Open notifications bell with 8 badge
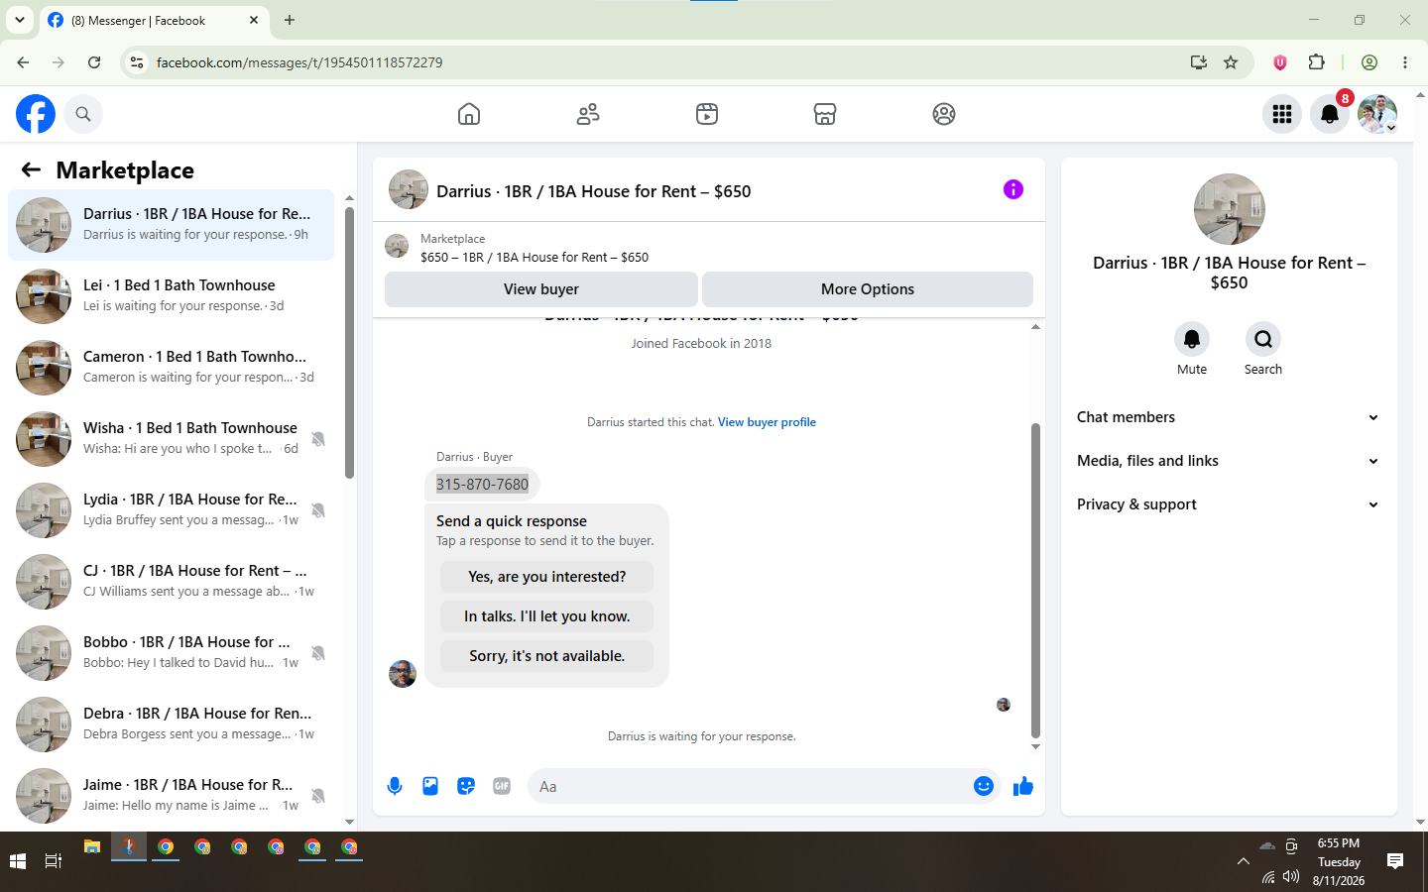The width and height of the screenshot is (1428, 892). tap(1330, 114)
